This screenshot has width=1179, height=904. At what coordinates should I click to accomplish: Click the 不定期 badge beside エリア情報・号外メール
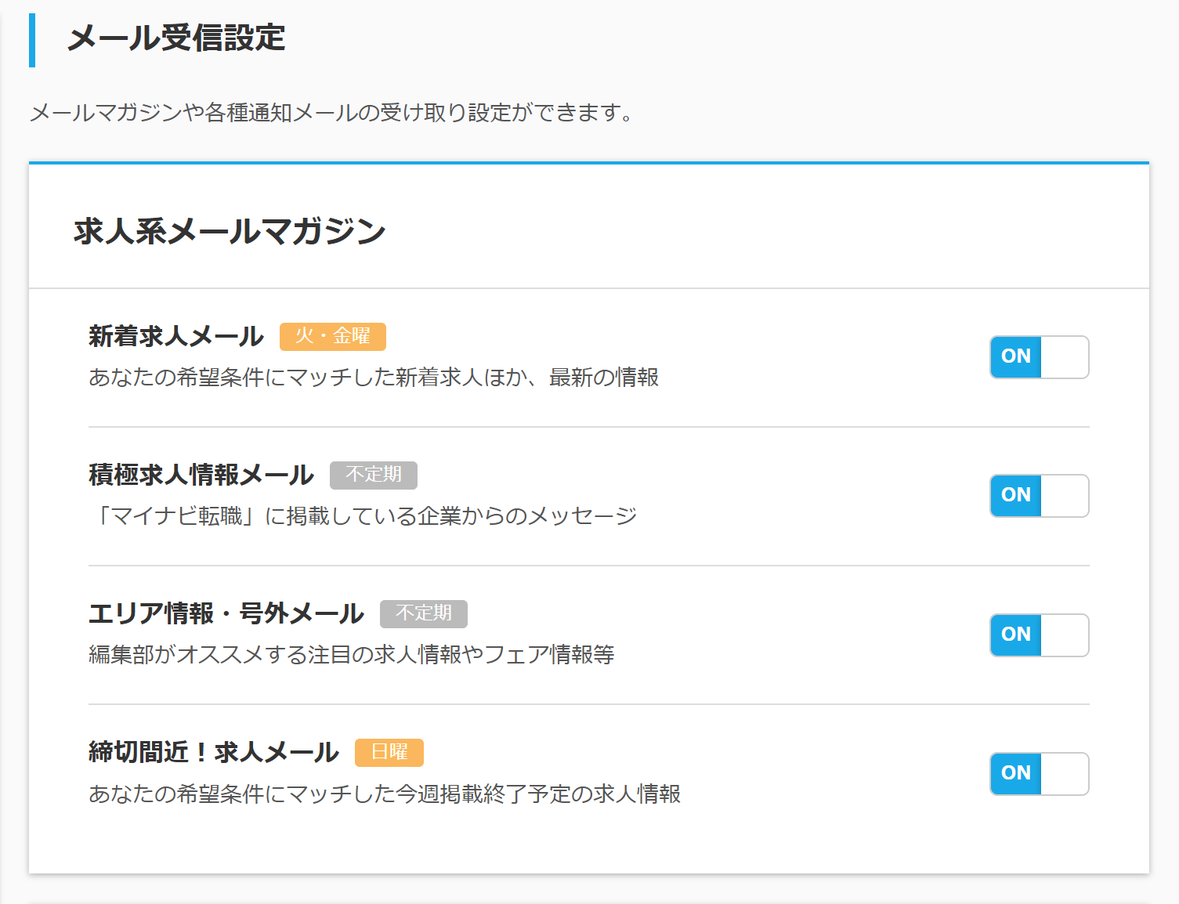tap(424, 614)
